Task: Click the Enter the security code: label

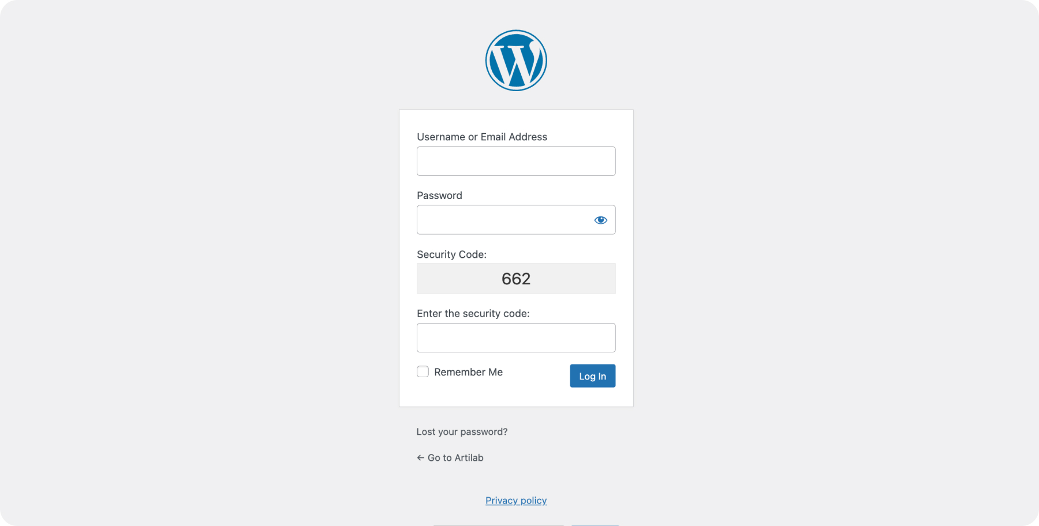Action: [x=473, y=314]
